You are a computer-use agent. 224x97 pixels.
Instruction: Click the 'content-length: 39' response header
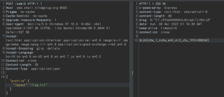point(155,16)
